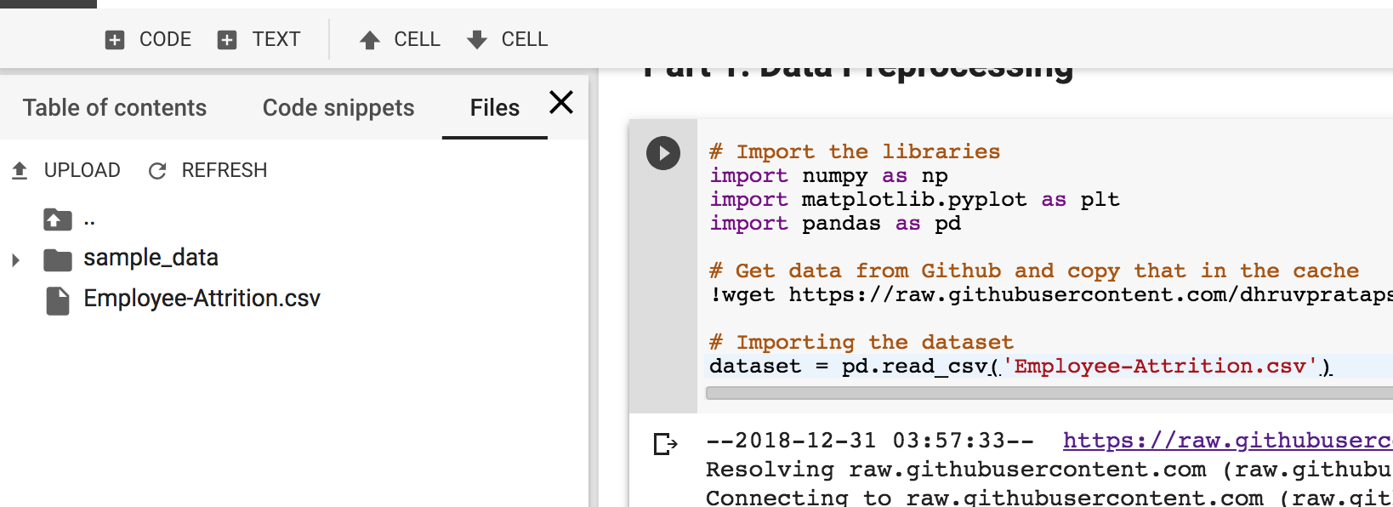Click the cell output toggle icon
This screenshot has width=1393, height=507.
665,443
